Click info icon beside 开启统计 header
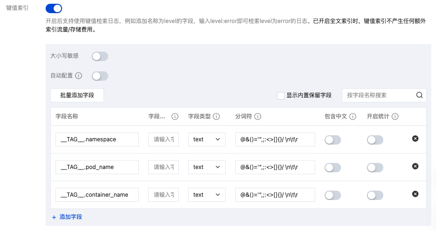Image resolution: width=436 pixels, height=231 pixels. [x=395, y=116]
